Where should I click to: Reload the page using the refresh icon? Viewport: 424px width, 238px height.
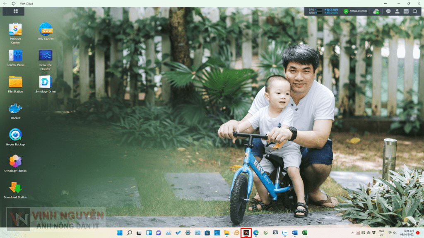pyautogui.click(x=14, y=3)
